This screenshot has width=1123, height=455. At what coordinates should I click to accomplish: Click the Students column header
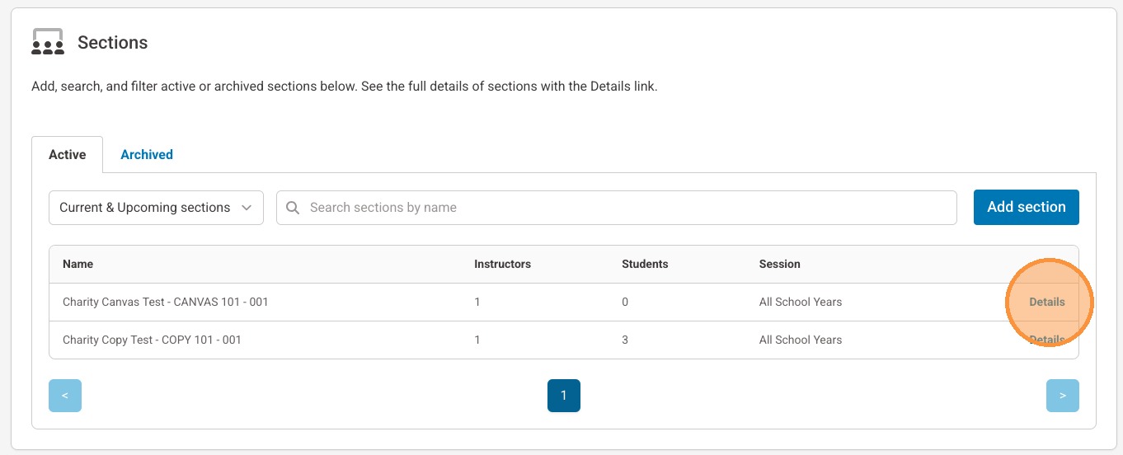pos(645,264)
